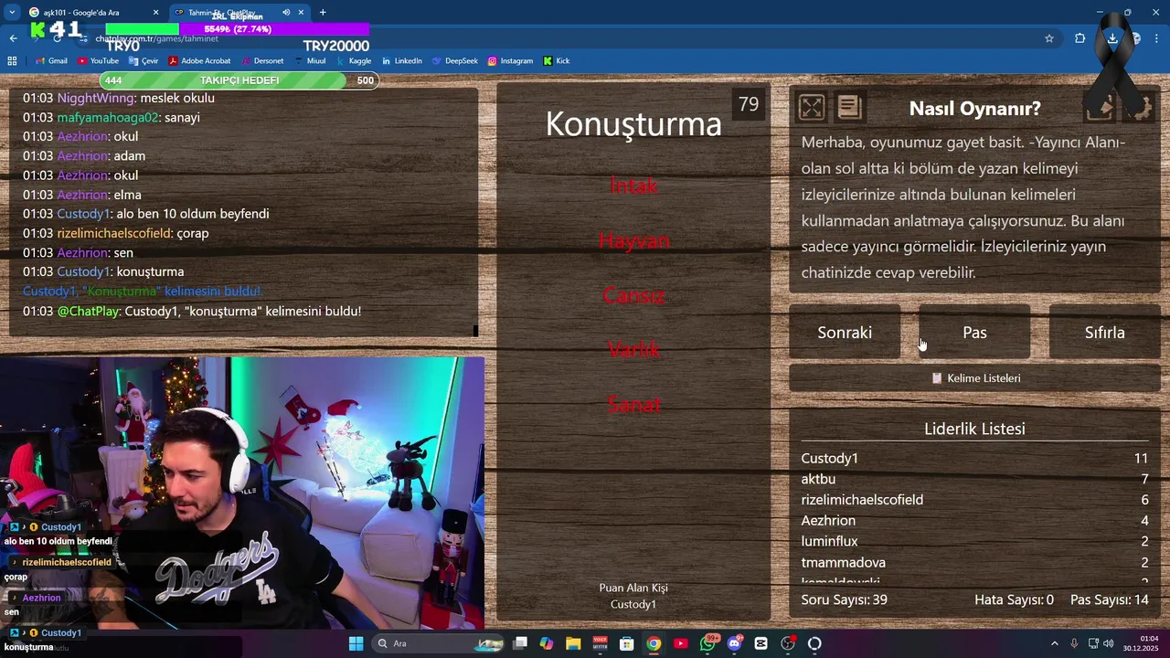Go back using the browser back arrow
Image resolution: width=1170 pixels, height=658 pixels.
point(13,38)
